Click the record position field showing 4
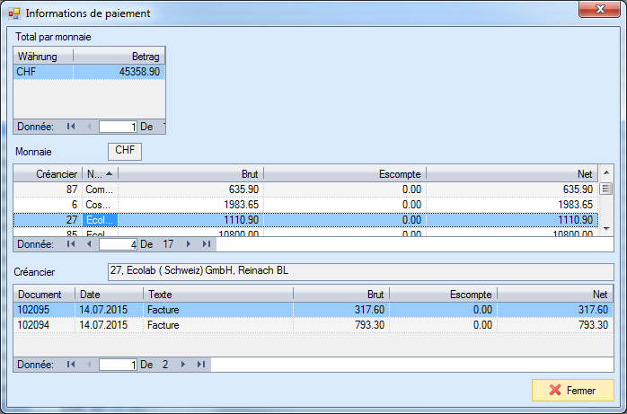Screen dimensions: 627x414 click(x=118, y=243)
